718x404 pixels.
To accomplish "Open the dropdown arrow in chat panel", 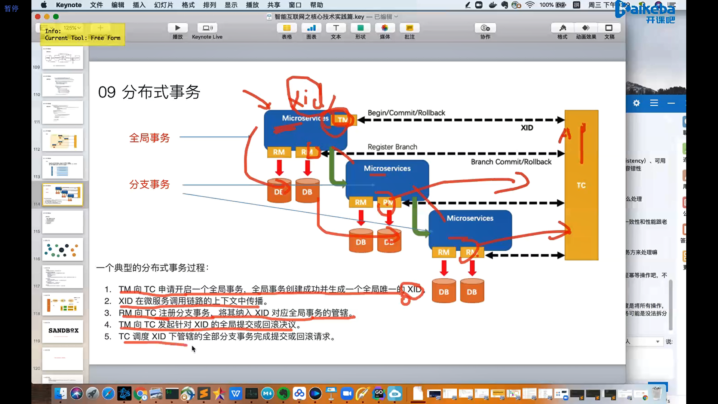I will (657, 342).
